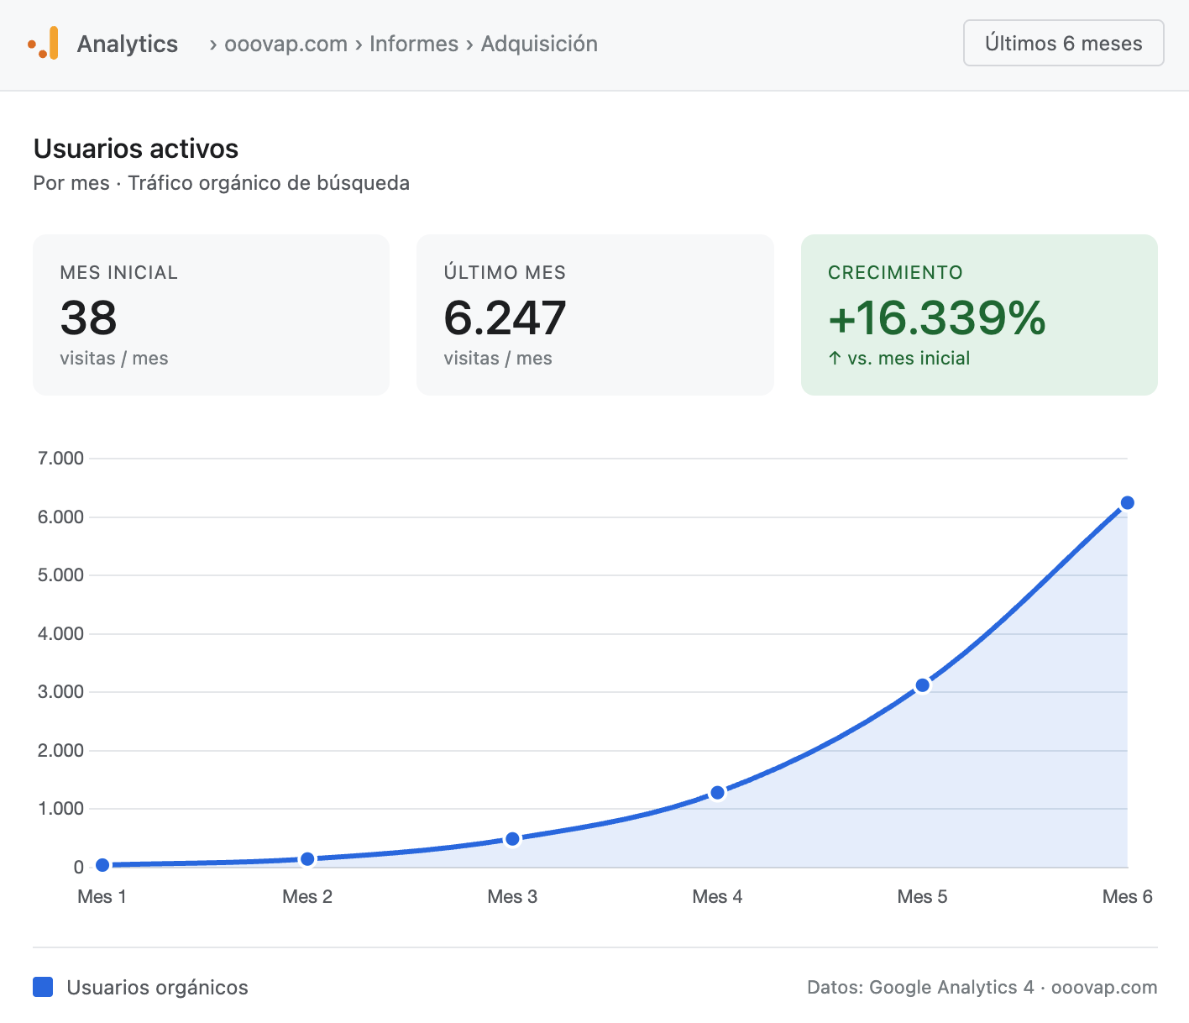Expand the Adquisición breadcrumb options
This screenshot has width=1189, height=1023.
click(x=539, y=44)
